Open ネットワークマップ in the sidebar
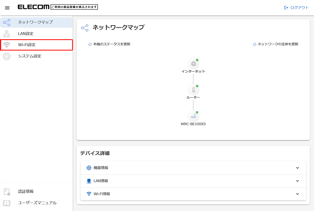Screen dimensions: 314x211 35,22
